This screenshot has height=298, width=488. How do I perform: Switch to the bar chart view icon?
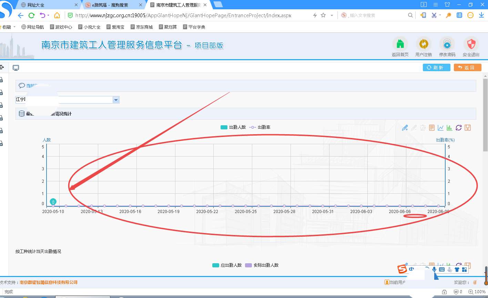click(449, 128)
